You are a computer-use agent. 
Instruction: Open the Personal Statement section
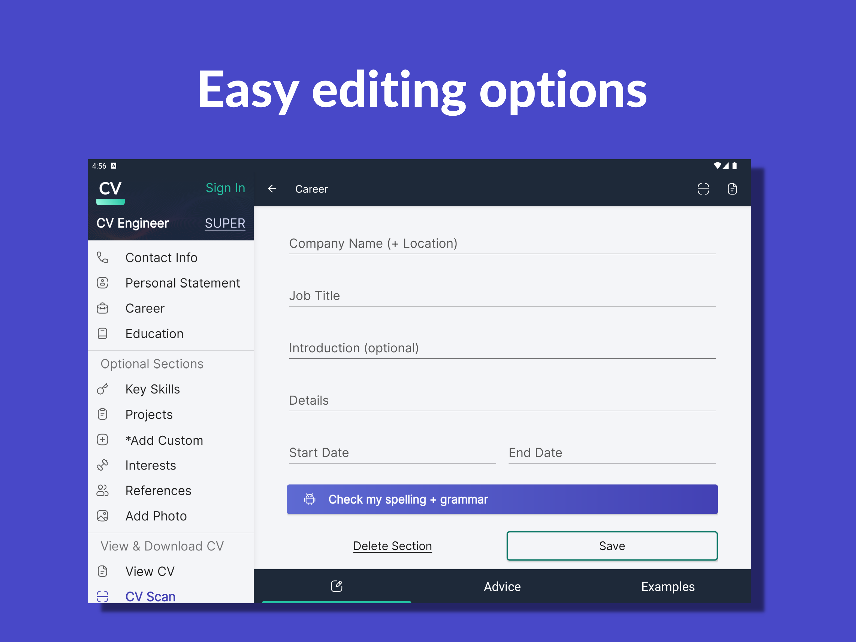[182, 283]
